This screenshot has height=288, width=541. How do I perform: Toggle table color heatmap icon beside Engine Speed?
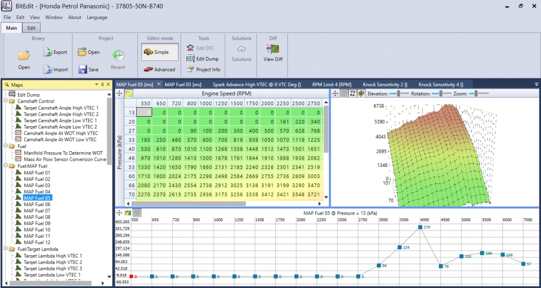coord(129,94)
